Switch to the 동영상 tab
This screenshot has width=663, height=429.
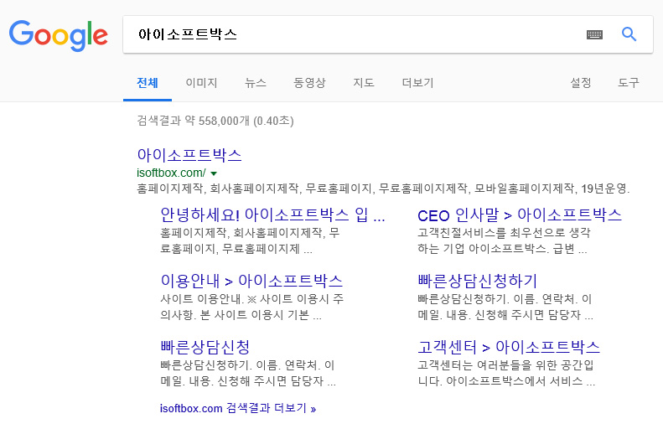(x=309, y=82)
